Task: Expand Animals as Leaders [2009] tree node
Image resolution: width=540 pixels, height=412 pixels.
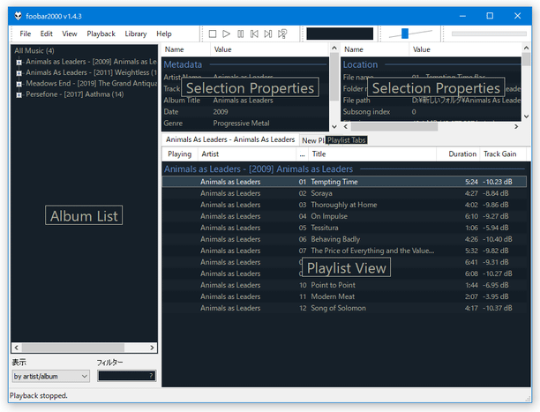Action: [x=19, y=63]
